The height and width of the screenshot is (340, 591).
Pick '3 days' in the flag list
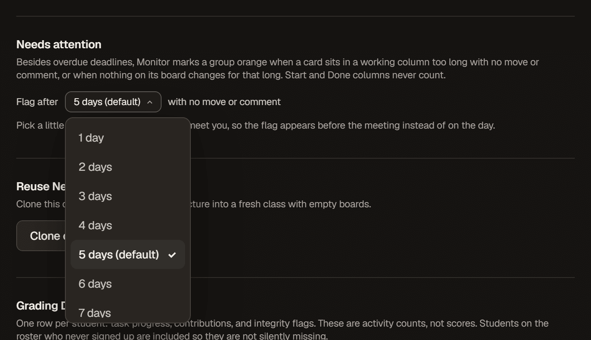coord(128,196)
